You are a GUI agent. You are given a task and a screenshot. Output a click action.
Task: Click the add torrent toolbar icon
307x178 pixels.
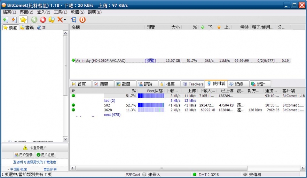[x=5, y=20]
